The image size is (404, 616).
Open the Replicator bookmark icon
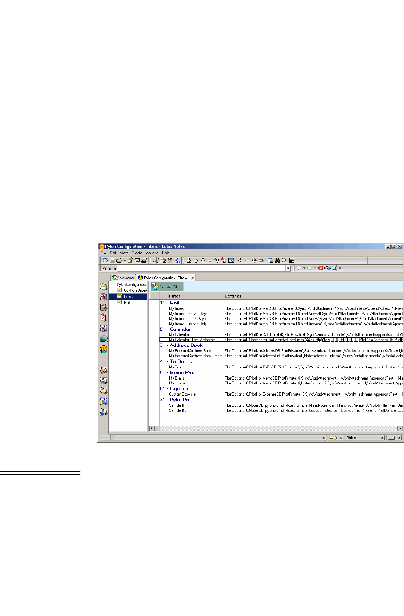click(103, 328)
